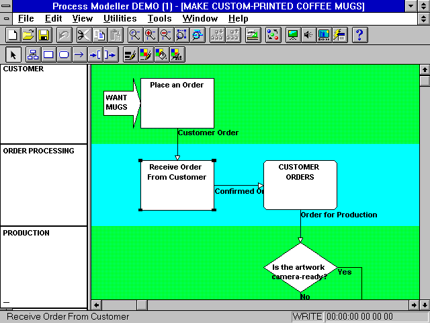Select the scissors Cut tool
The height and width of the screenshot is (323, 430).
[83, 35]
